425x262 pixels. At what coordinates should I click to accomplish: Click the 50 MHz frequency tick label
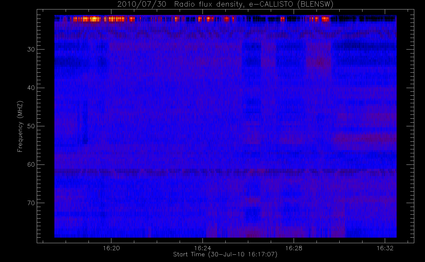[31, 126]
